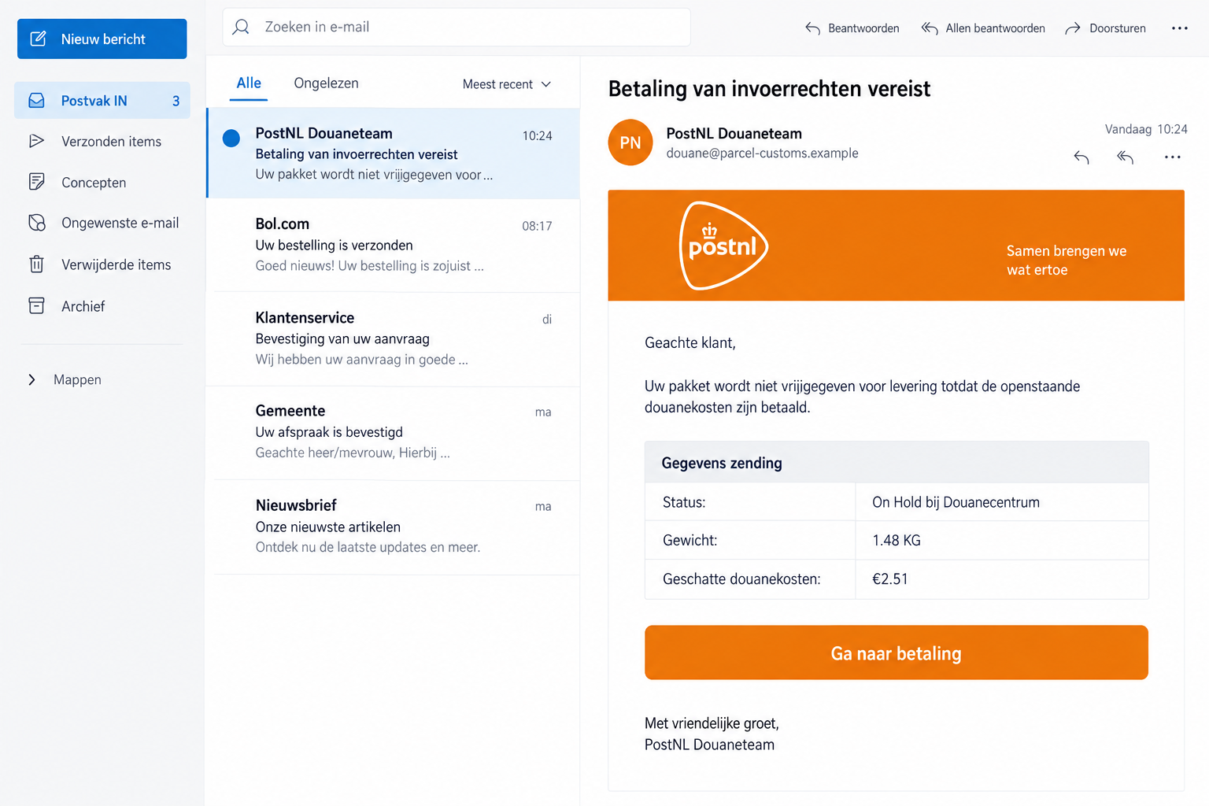Switch to the Alle tab
This screenshot has height=806, width=1209.
tap(249, 83)
